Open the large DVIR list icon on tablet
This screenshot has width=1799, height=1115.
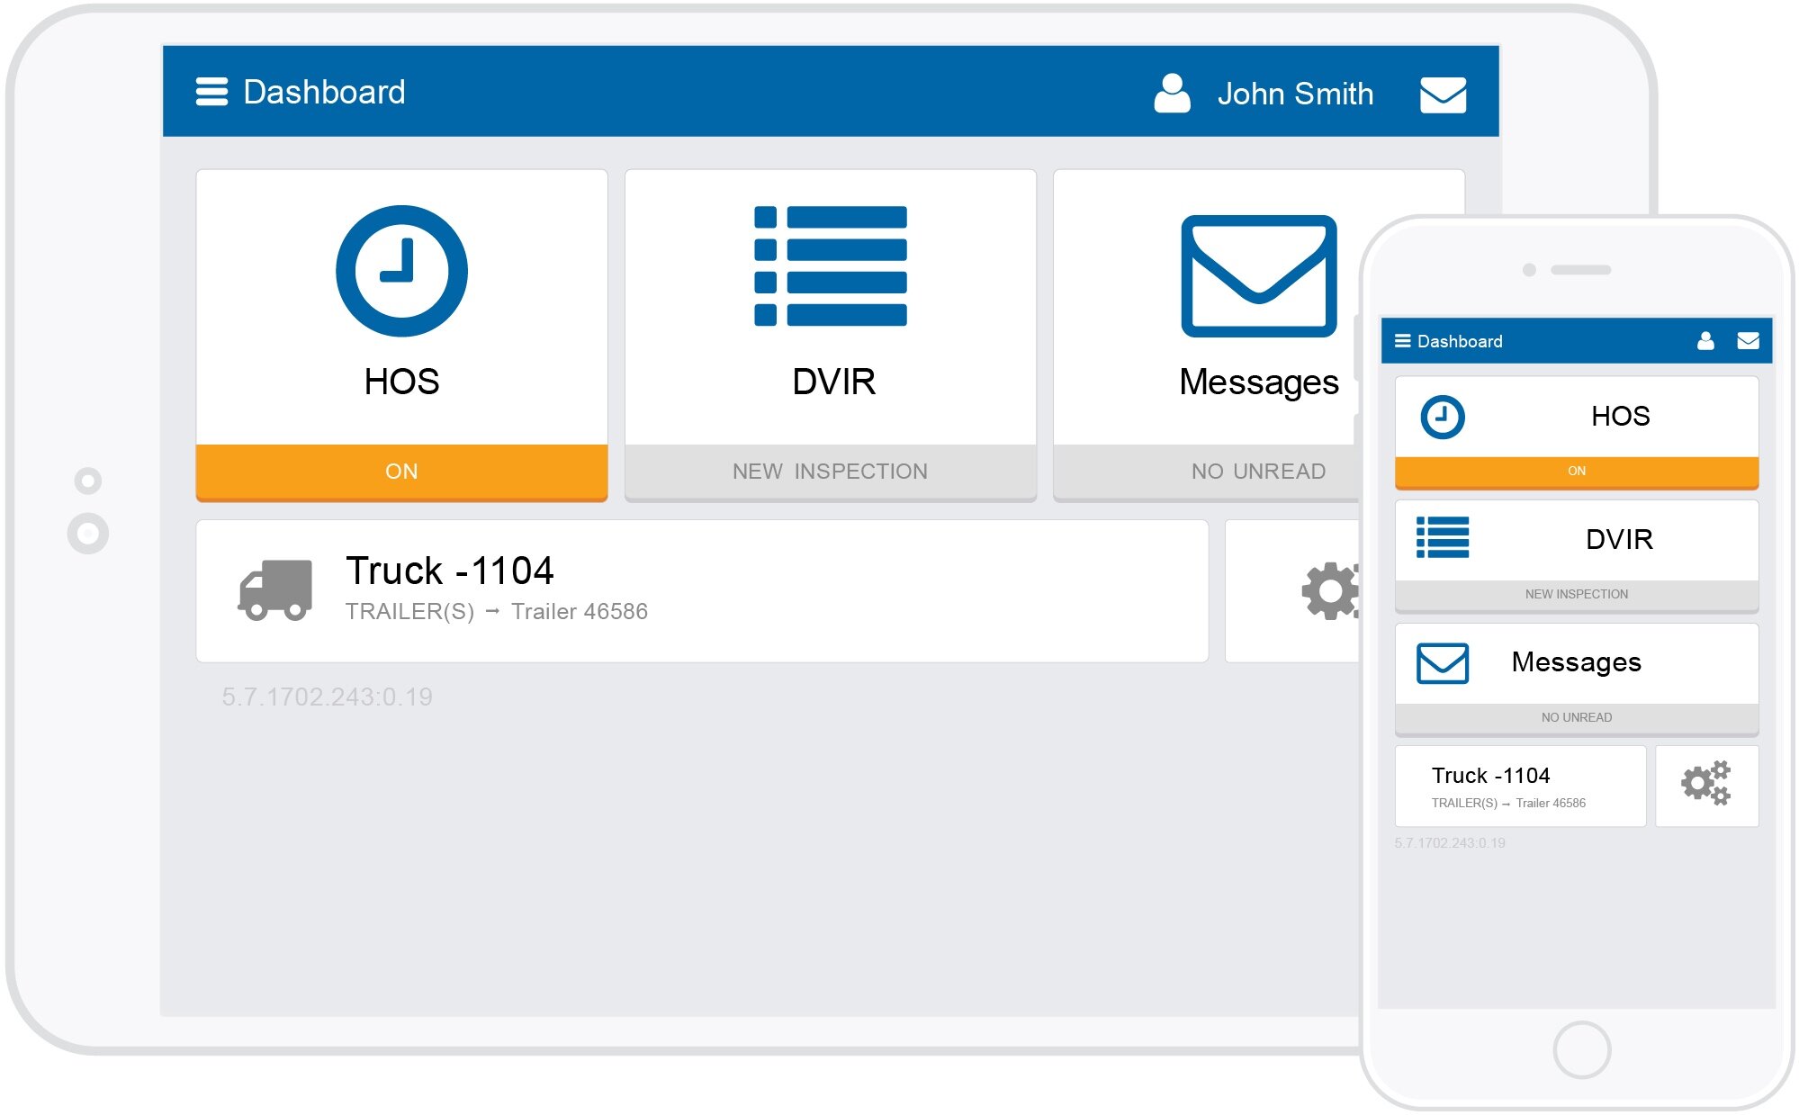830,265
